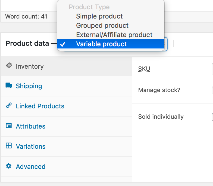Open the Inventory tab
Image resolution: width=213 pixels, height=186 pixels.
pos(66,66)
